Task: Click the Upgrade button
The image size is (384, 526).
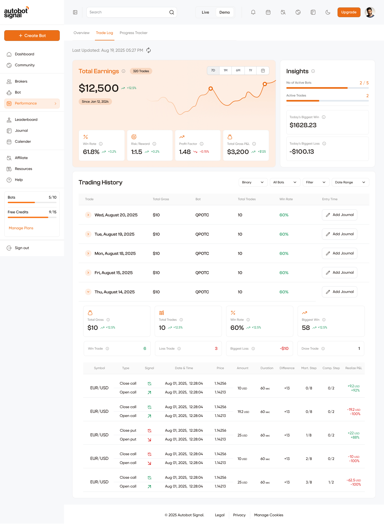Action: click(349, 12)
